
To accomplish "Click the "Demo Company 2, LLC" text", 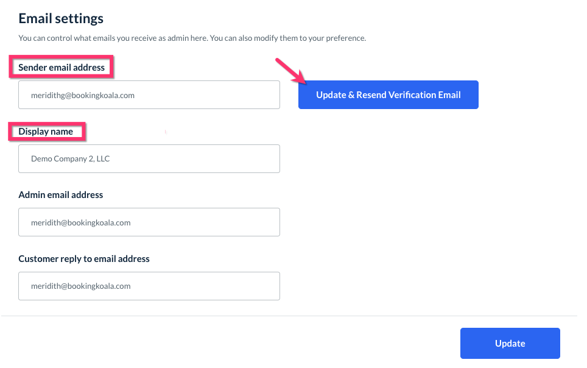I will 71,158.
